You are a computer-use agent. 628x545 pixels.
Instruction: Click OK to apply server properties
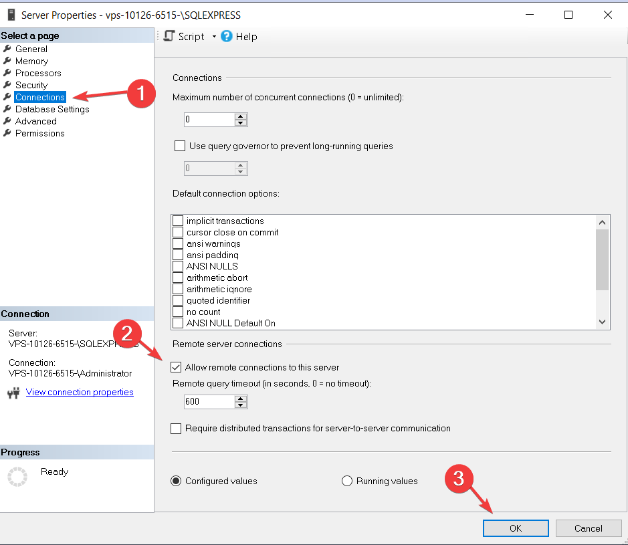[516, 528]
